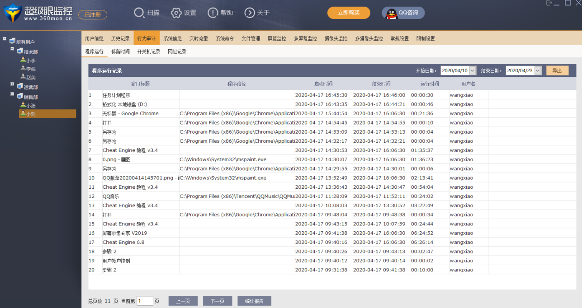Image resolution: width=582 pixels, height=308 pixels.
Task: Switch to the 屏幕监控 tab
Action: click(x=277, y=39)
